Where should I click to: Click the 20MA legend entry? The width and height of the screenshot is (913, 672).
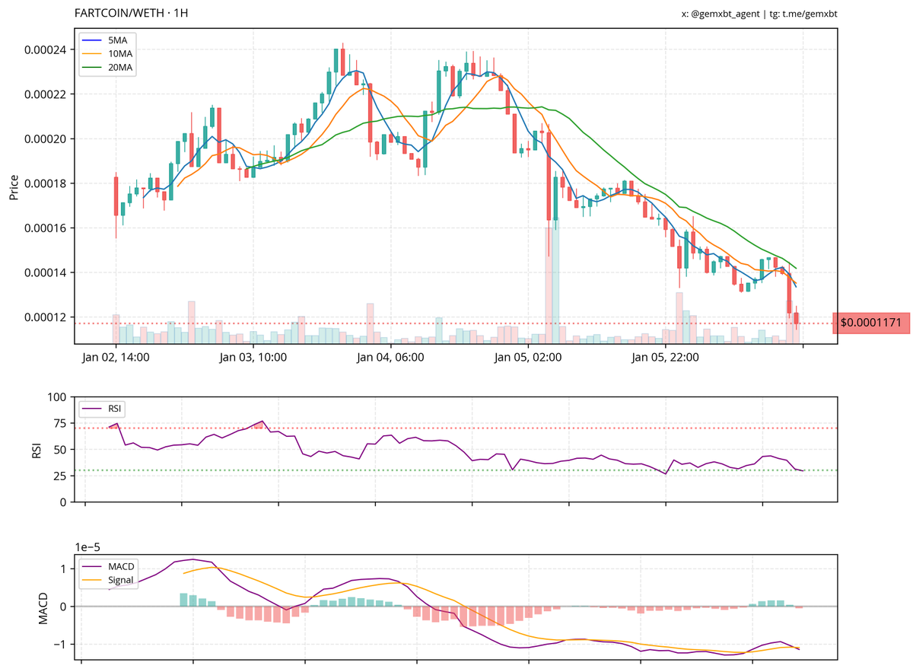(x=107, y=68)
